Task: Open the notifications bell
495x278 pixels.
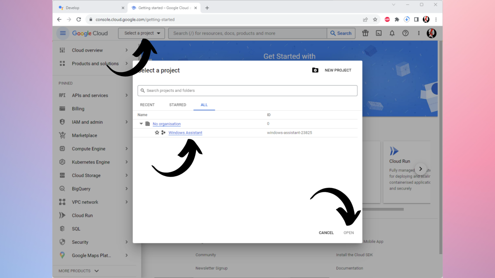Action: pyautogui.click(x=392, y=33)
